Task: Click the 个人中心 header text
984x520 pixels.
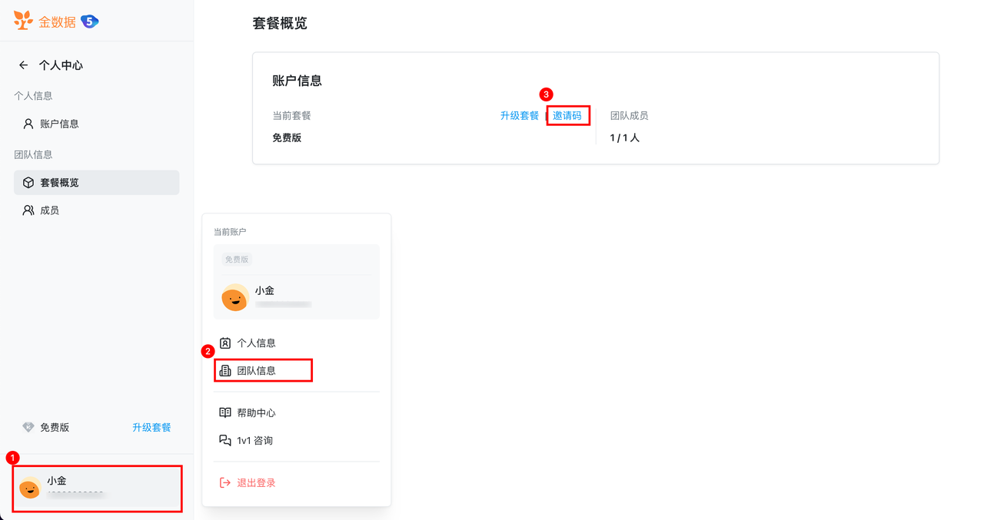Action: [61, 65]
